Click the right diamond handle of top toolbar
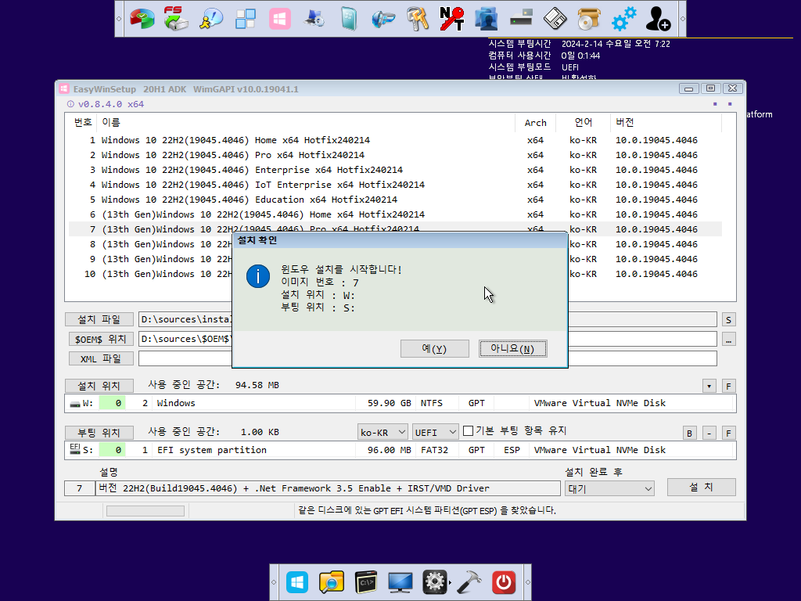801x601 pixels. pos(682,19)
